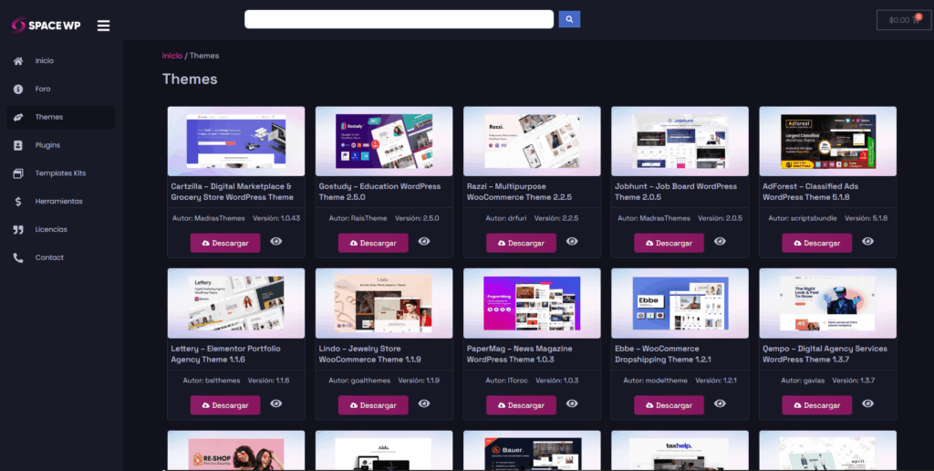The height and width of the screenshot is (471, 934).
Task: Click the Contact phone icon
Action: coord(18,257)
